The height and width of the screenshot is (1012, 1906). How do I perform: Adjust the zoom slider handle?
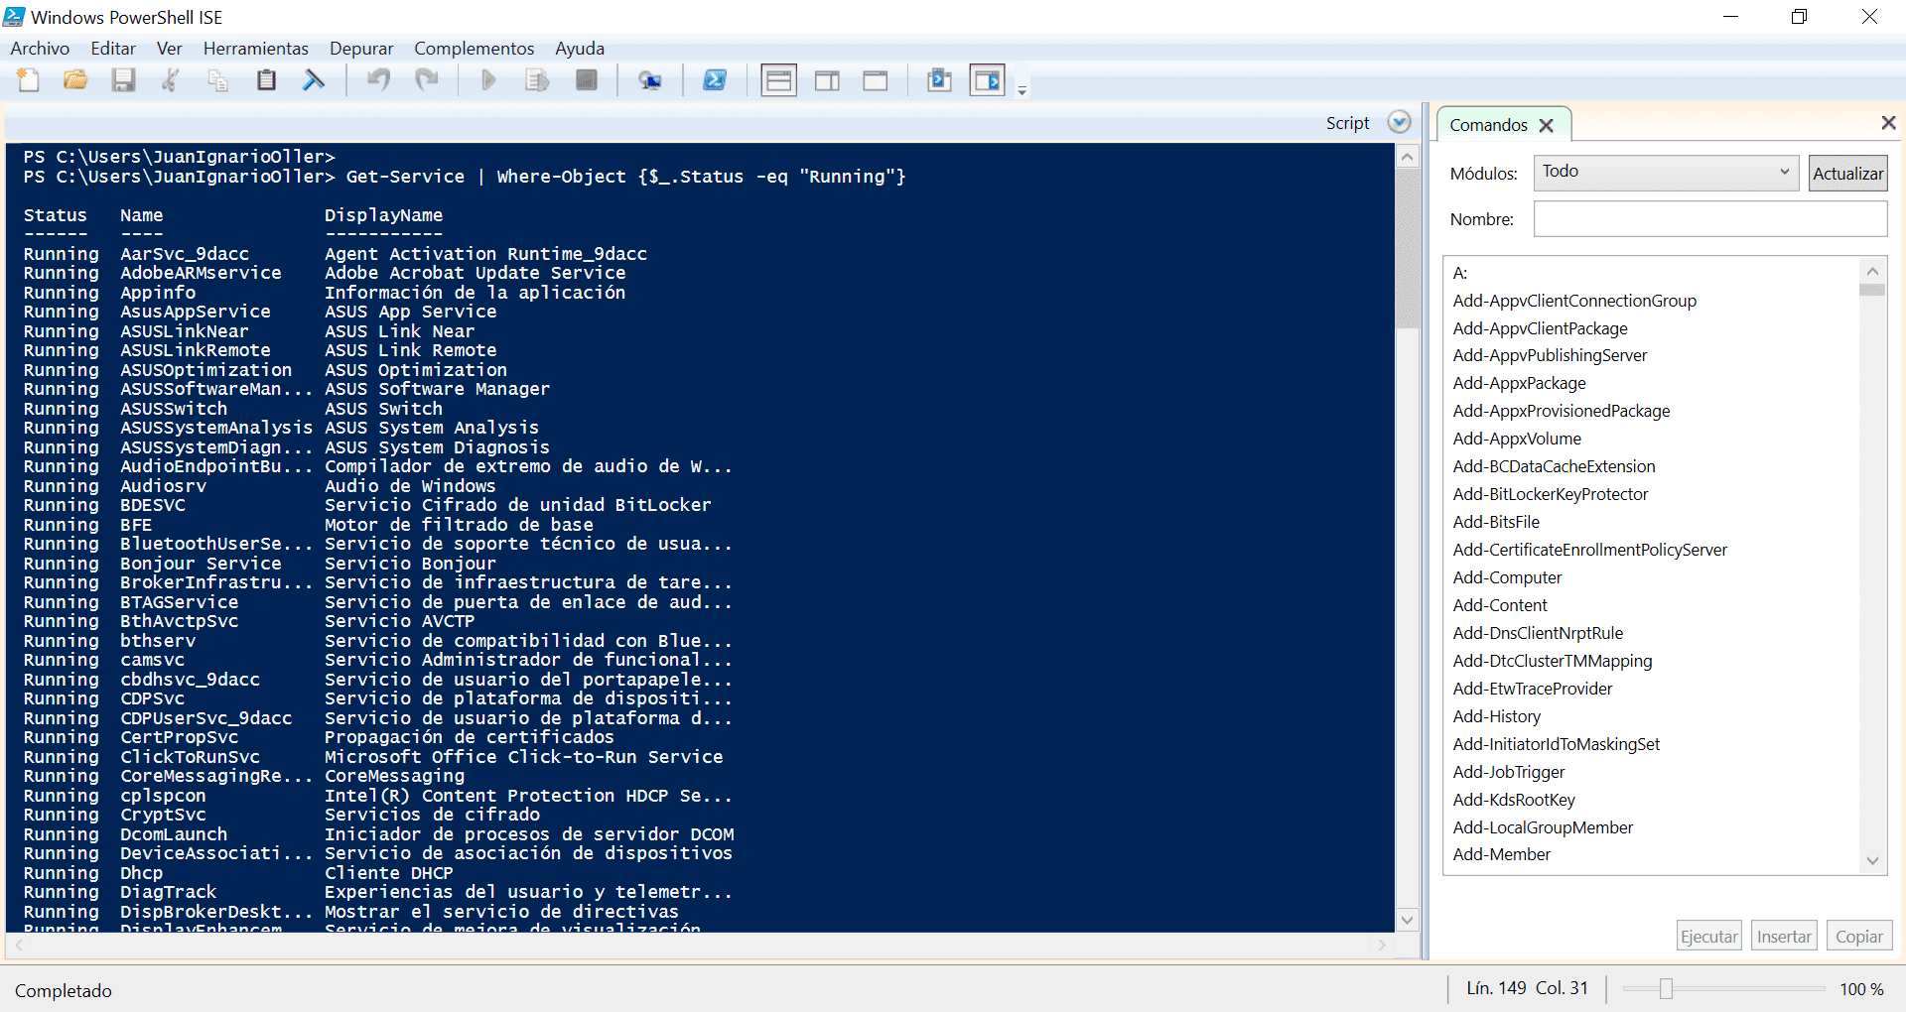(x=1666, y=989)
